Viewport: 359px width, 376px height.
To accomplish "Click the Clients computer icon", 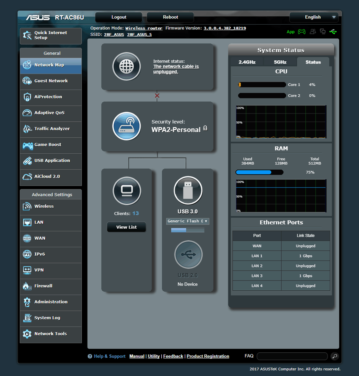I will pyautogui.click(x=127, y=191).
